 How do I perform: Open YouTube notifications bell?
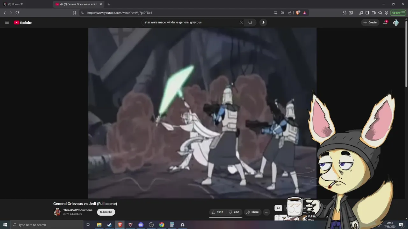385,22
